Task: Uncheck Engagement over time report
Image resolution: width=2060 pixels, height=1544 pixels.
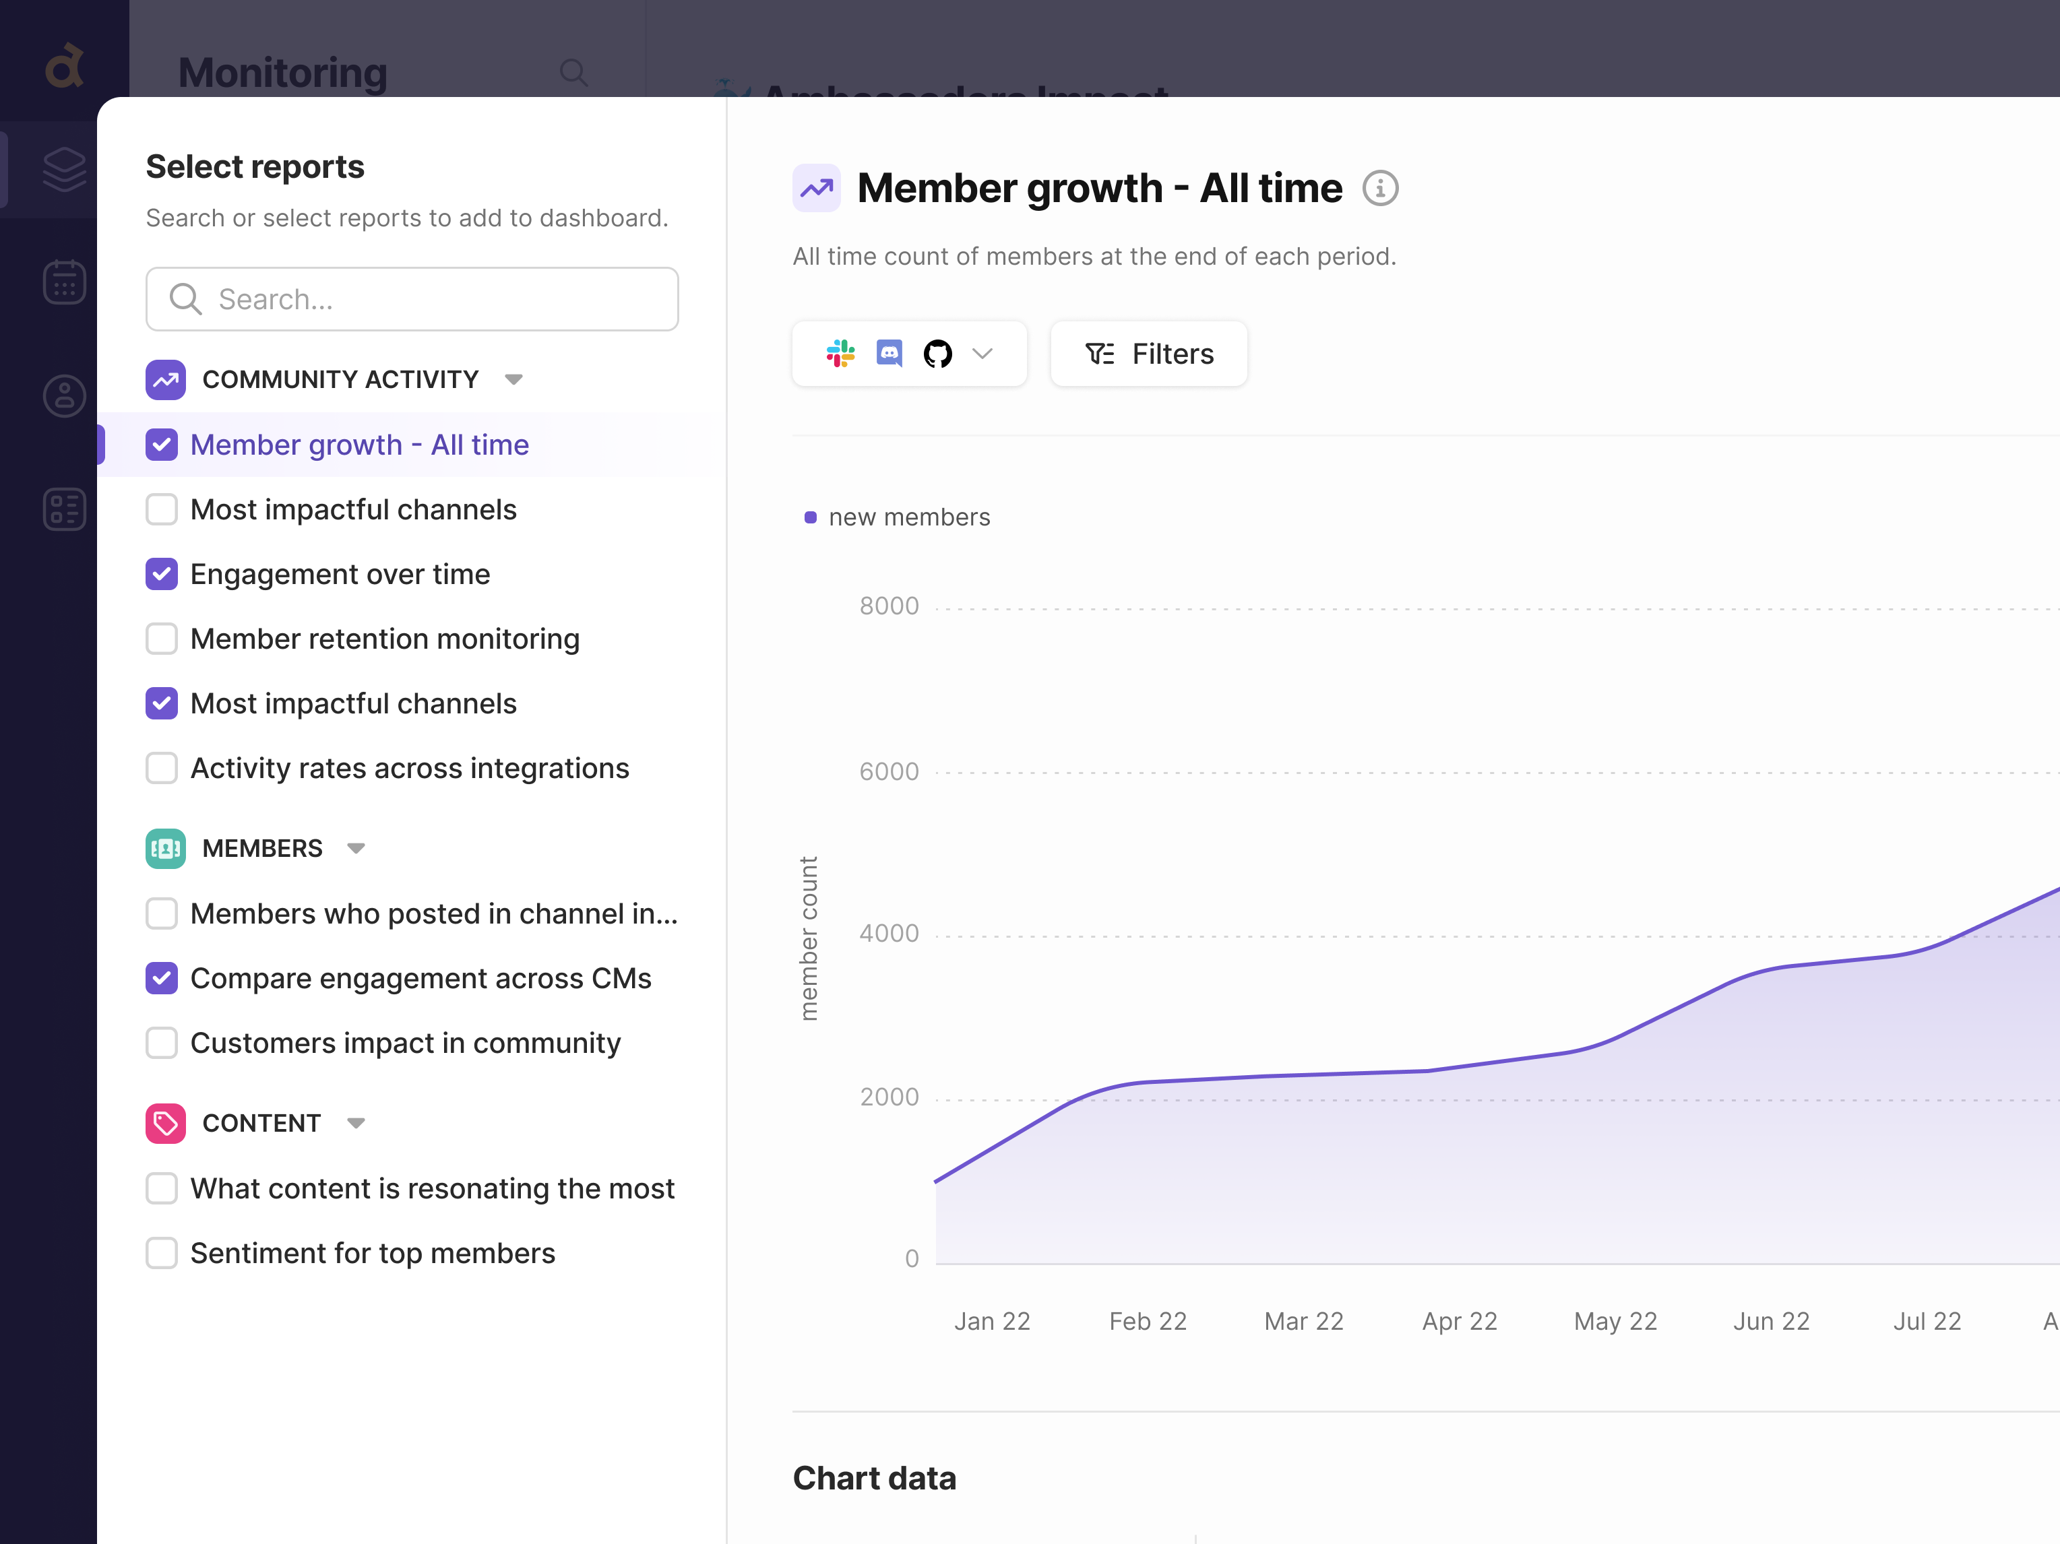Action: (x=161, y=574)
